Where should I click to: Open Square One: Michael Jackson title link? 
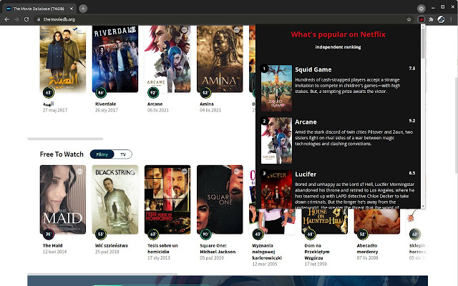[x=218, y=248]
